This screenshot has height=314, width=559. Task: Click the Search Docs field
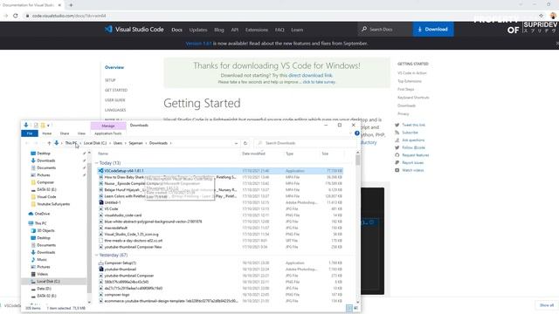(386, 29)
